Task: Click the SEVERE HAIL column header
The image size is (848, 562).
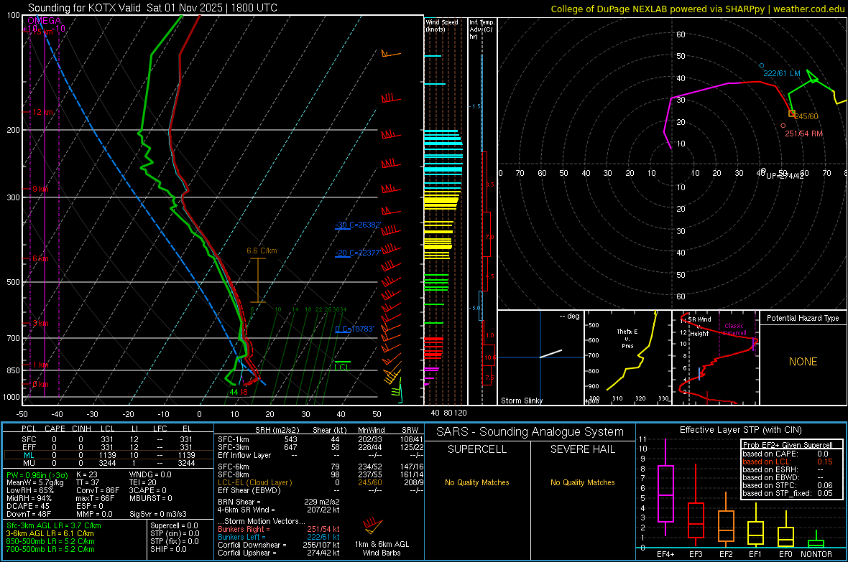Action: [582, 449]
